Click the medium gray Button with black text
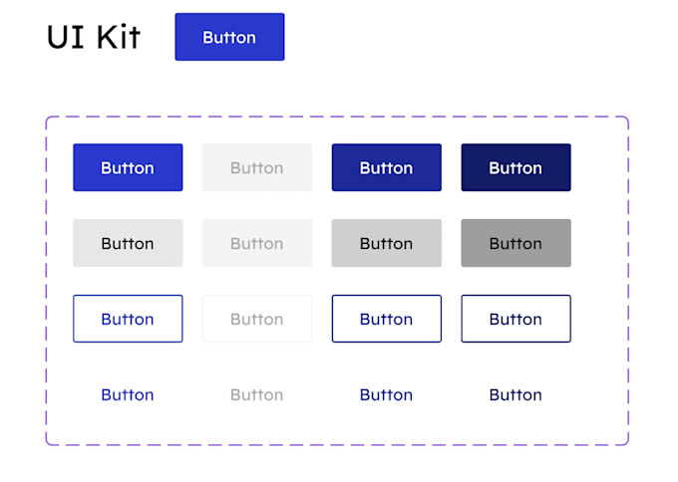 coord(387,243)
